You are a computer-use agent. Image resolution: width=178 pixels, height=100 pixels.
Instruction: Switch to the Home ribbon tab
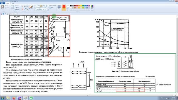[8, 3]
